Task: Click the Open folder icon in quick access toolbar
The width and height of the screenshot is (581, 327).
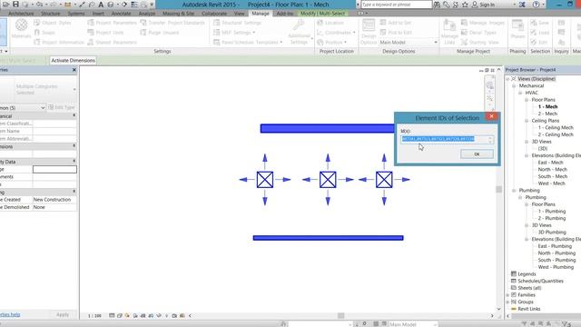Action: [6, 5]
